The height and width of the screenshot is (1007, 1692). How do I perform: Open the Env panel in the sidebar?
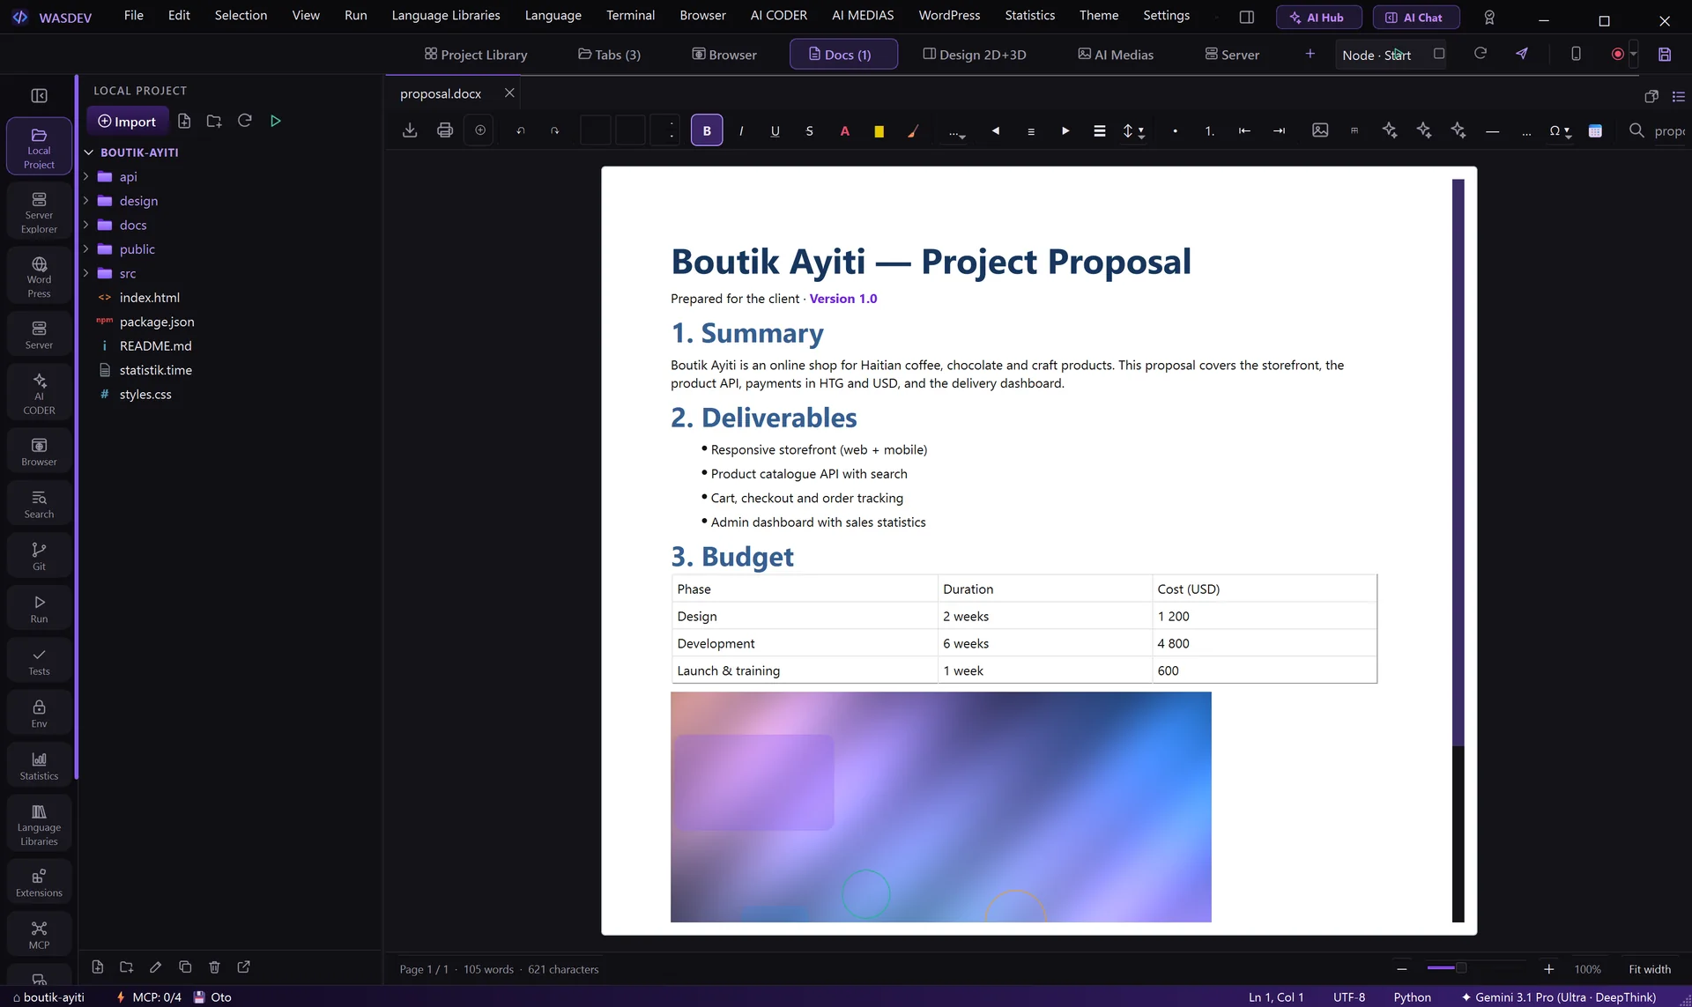(x=39, y=714)
